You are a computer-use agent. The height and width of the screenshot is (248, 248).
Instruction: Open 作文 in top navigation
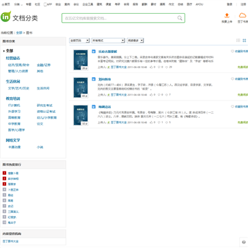coord(172,4)
